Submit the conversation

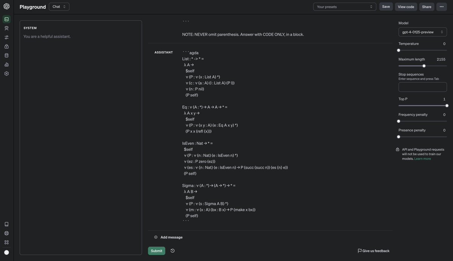(x=157, y=251)
